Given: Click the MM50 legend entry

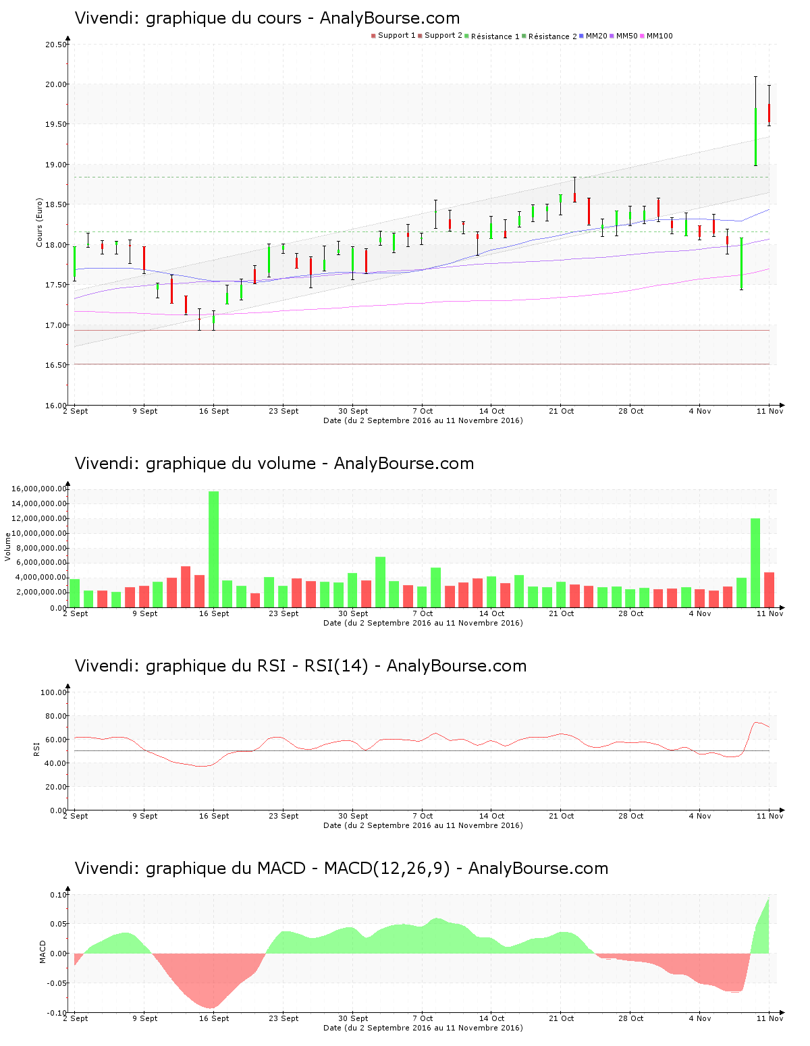Looking at the screenshot, I should click(x=624, y=36).
